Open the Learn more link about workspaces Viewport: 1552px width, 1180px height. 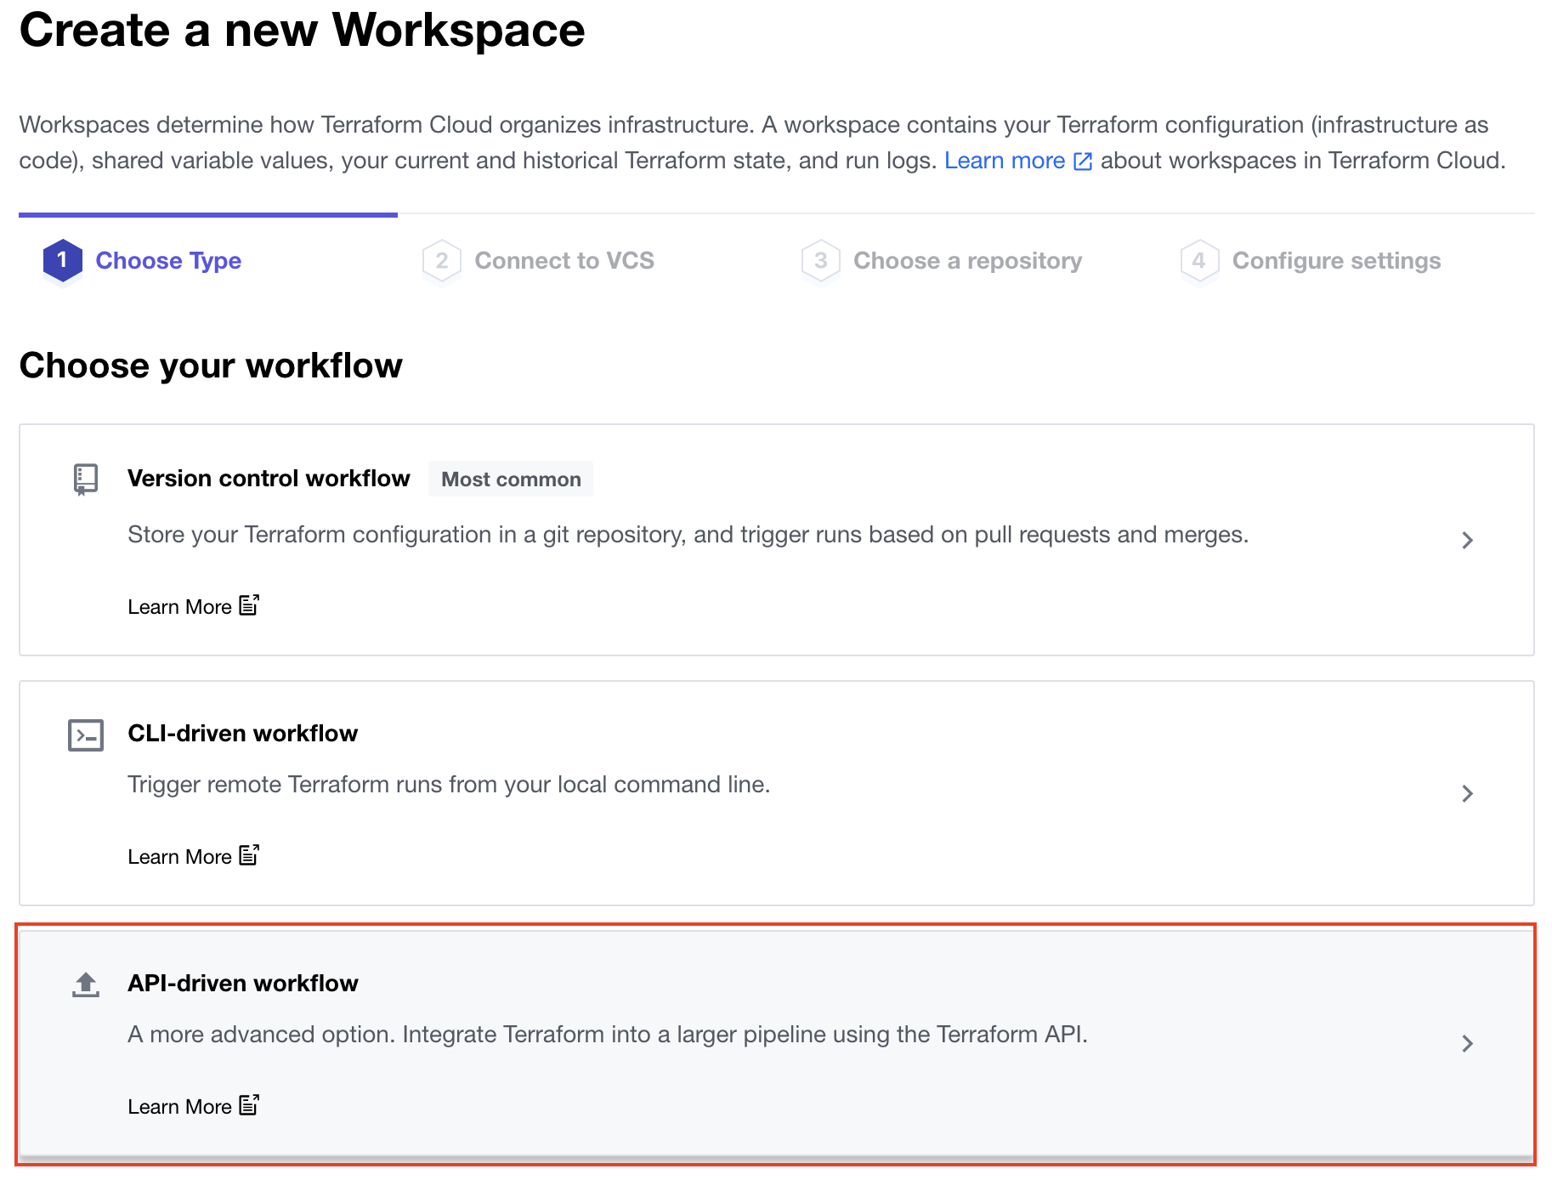[1004, 161]
